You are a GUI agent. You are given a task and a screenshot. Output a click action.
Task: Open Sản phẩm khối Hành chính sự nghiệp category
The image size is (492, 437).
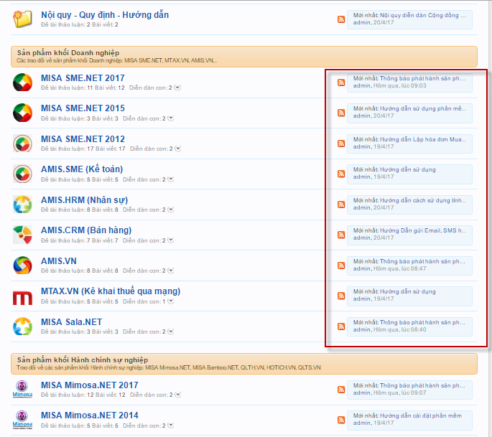82,360
